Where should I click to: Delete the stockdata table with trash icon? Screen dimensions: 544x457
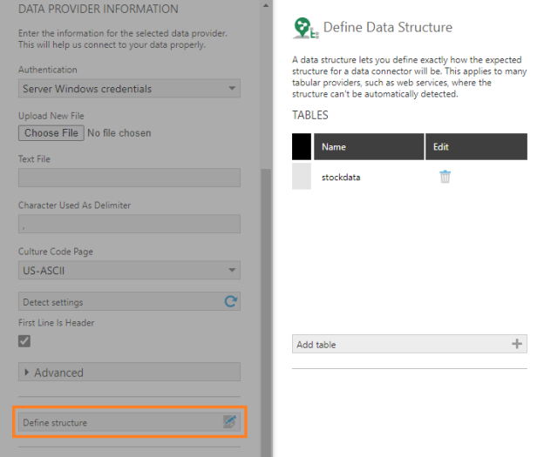[445, 177]
